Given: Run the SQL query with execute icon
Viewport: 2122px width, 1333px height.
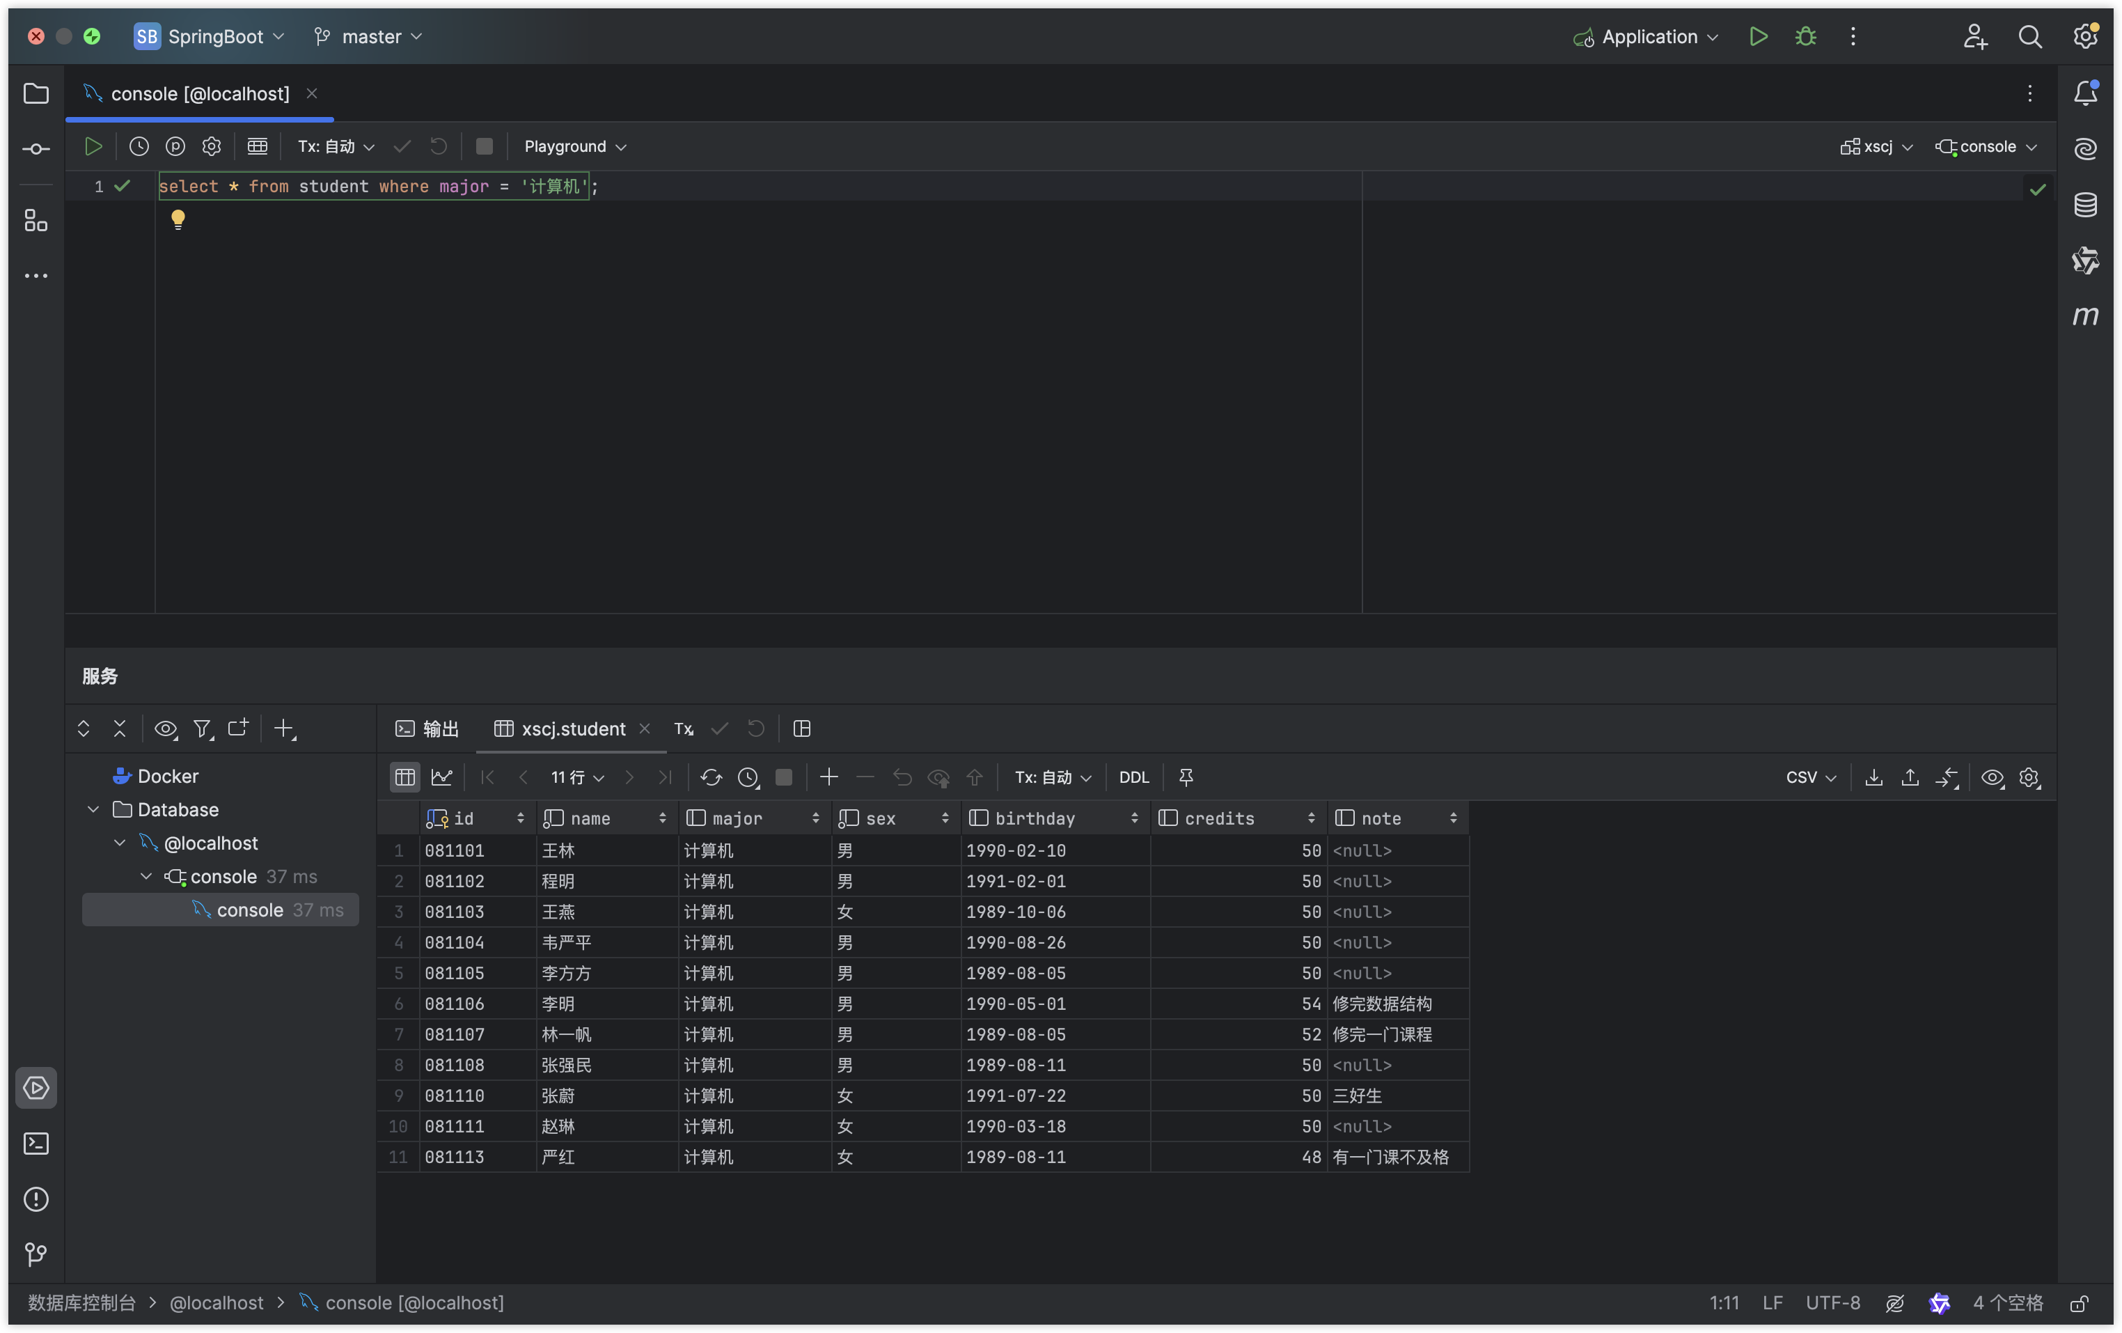Looking at the screenshot, I should (x=93, y=146).
